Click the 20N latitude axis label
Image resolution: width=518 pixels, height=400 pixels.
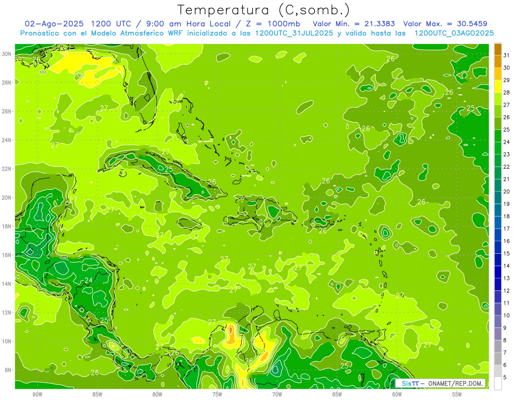coord(6,198)
